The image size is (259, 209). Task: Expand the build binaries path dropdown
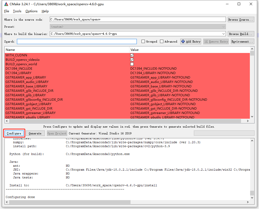(x=223, y=34)
